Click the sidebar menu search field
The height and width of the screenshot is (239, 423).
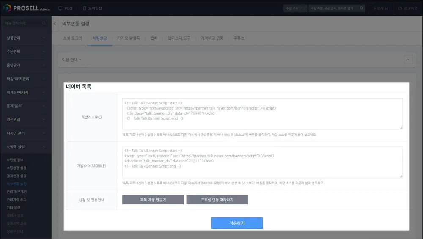click(x=22, y=23)
